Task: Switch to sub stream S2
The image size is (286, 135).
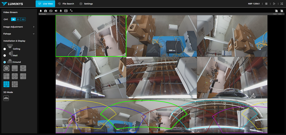Action: click(23, 19)
